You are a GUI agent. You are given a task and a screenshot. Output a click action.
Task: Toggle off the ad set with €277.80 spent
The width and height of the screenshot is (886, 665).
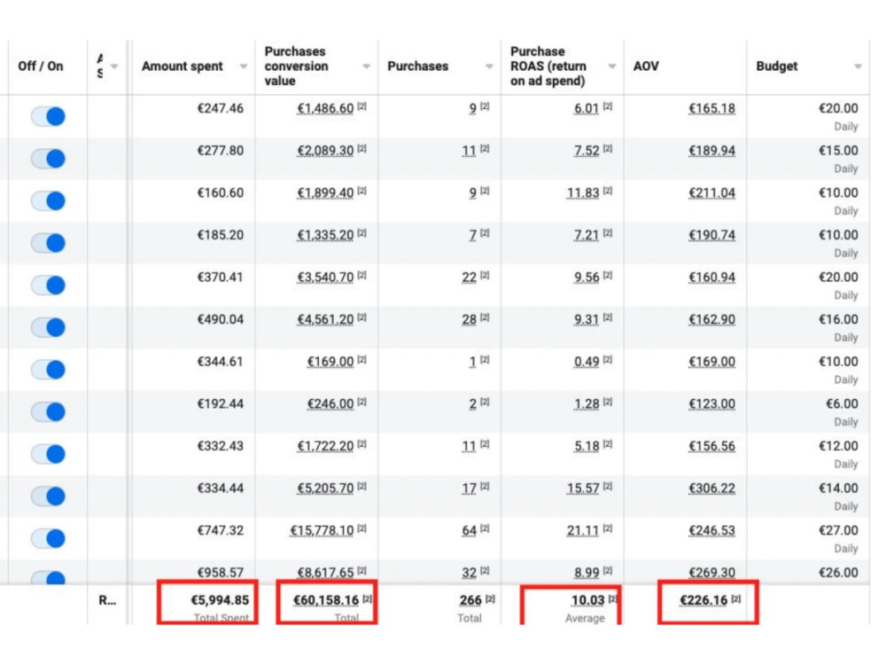pos(48,159)
